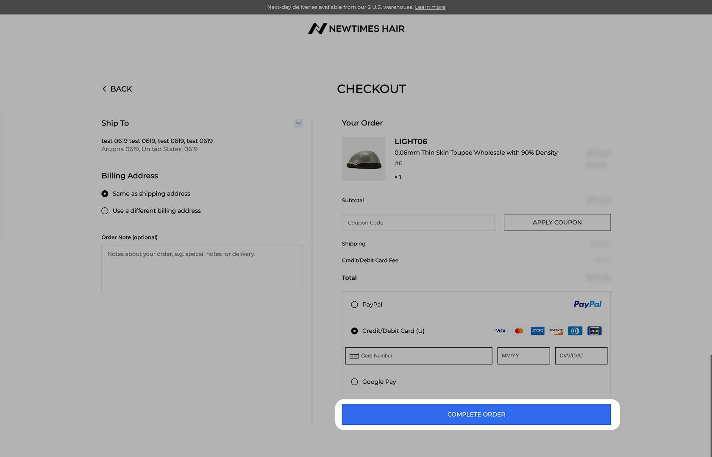Image resolution: width=712 pixels, height=457 pixels.
Task: Click the Shipping label in order summary
Action: (353, 244)
